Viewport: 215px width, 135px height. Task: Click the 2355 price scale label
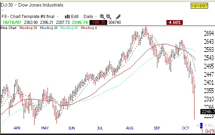209,91
